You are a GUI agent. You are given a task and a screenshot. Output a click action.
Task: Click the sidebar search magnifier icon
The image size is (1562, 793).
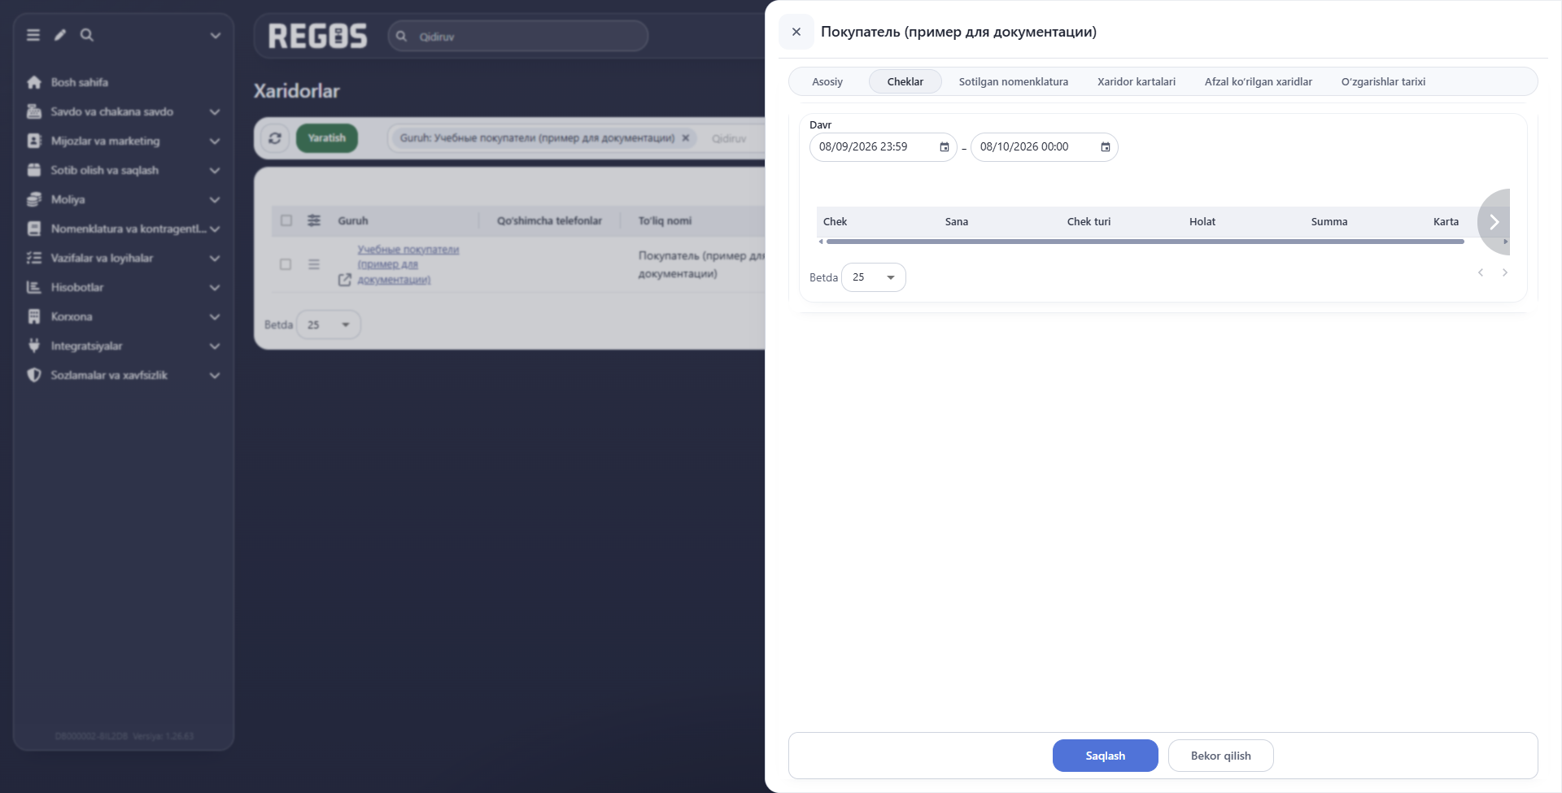click(x=87, y=35)
